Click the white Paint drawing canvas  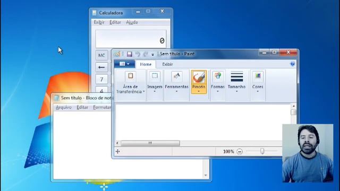tap(203, 123)
